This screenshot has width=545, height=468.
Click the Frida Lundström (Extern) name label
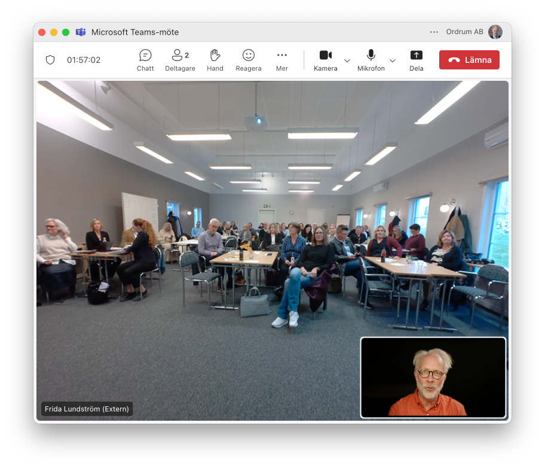tap(87, 409)
